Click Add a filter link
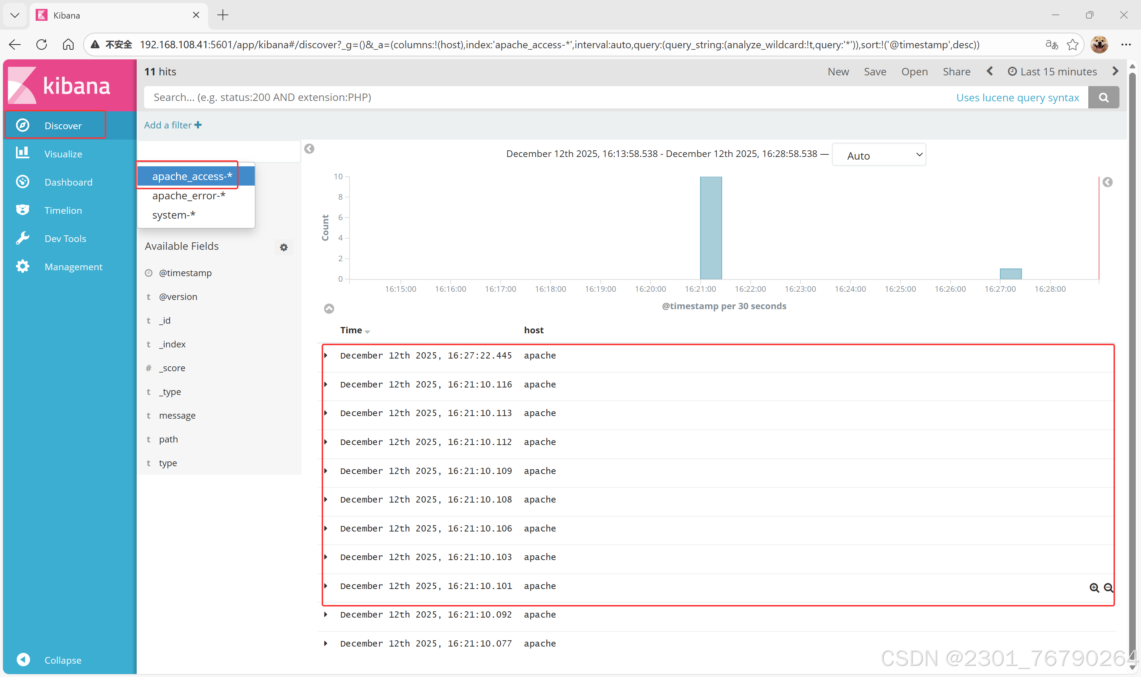This screenshot has width=1141, height=677. click(172, 125)
